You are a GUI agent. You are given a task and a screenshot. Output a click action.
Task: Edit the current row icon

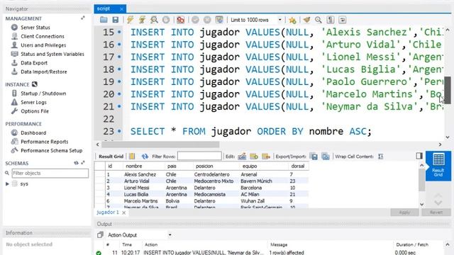242,157
